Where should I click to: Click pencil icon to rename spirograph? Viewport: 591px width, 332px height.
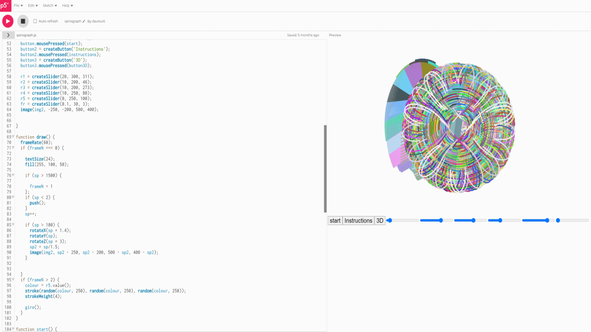84,21
